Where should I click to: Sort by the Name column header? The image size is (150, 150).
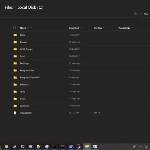point(23,28)
